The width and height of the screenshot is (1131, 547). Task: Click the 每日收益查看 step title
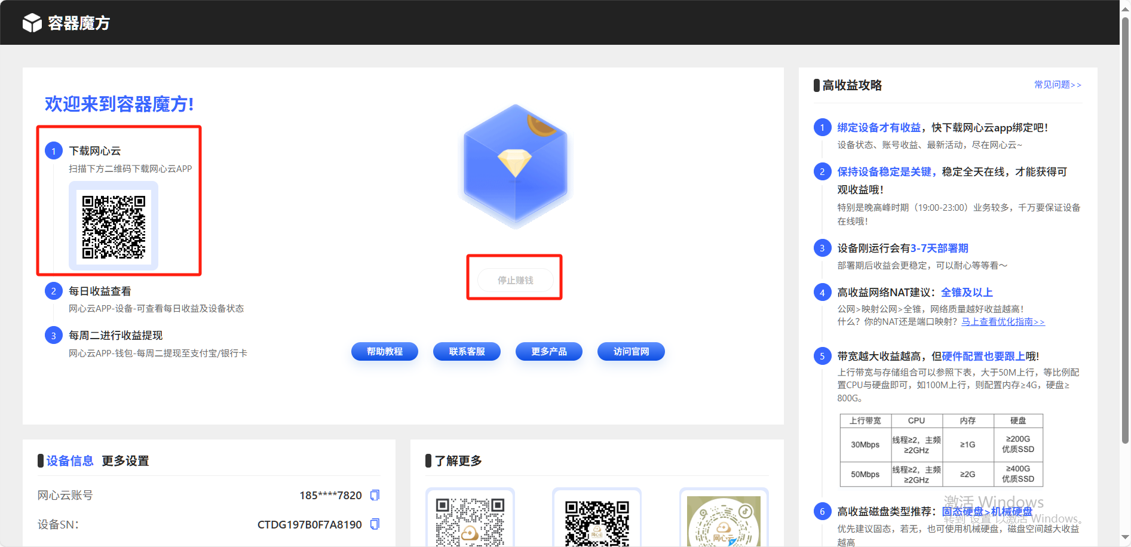pyautogui.click(x=100, y=291)
